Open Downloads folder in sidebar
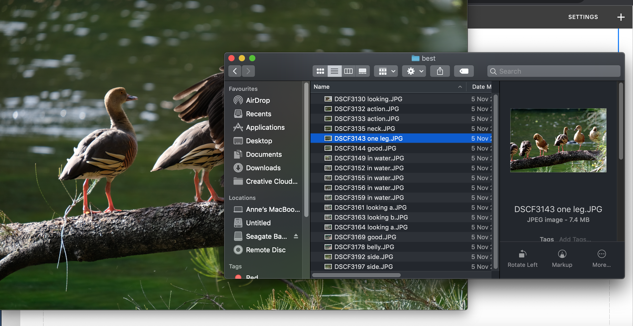This screenshot has width=633, height=326. click(263, 168)
